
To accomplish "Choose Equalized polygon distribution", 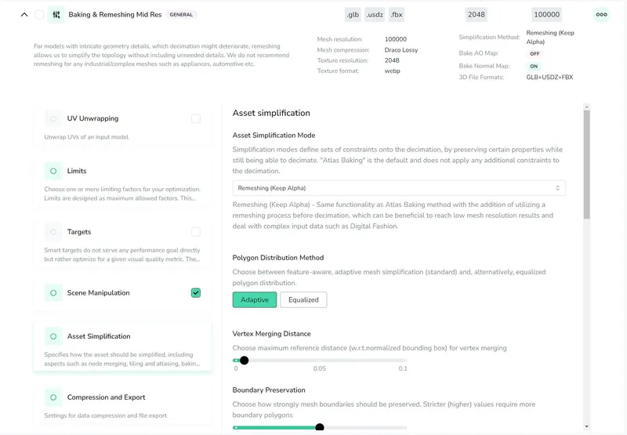I will pyautogui.click(x=303, y=299).
